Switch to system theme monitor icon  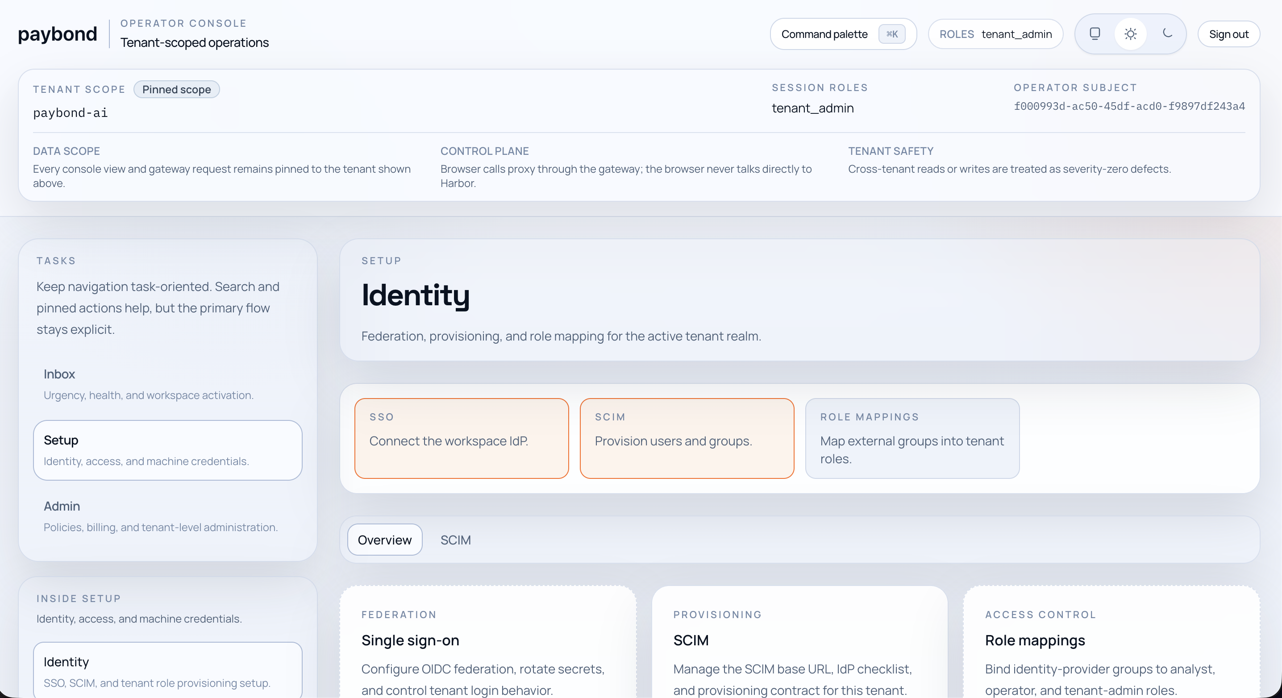pos(1095,34)
